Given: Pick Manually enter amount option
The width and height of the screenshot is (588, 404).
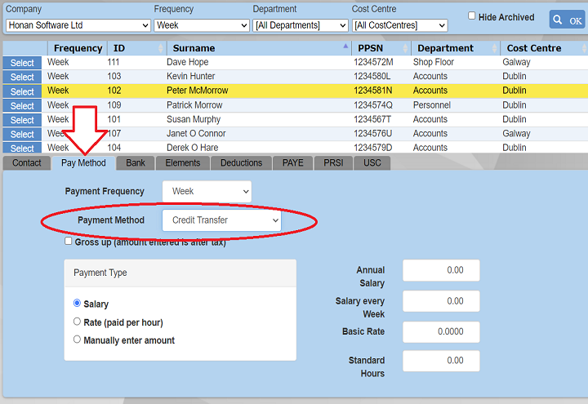Looking at the screenshot, I should point(78,340).
